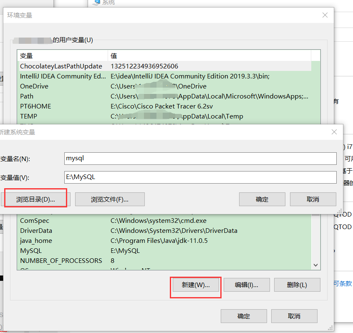Click 确定 at the bottom of 环境变量

click(244, 316)
